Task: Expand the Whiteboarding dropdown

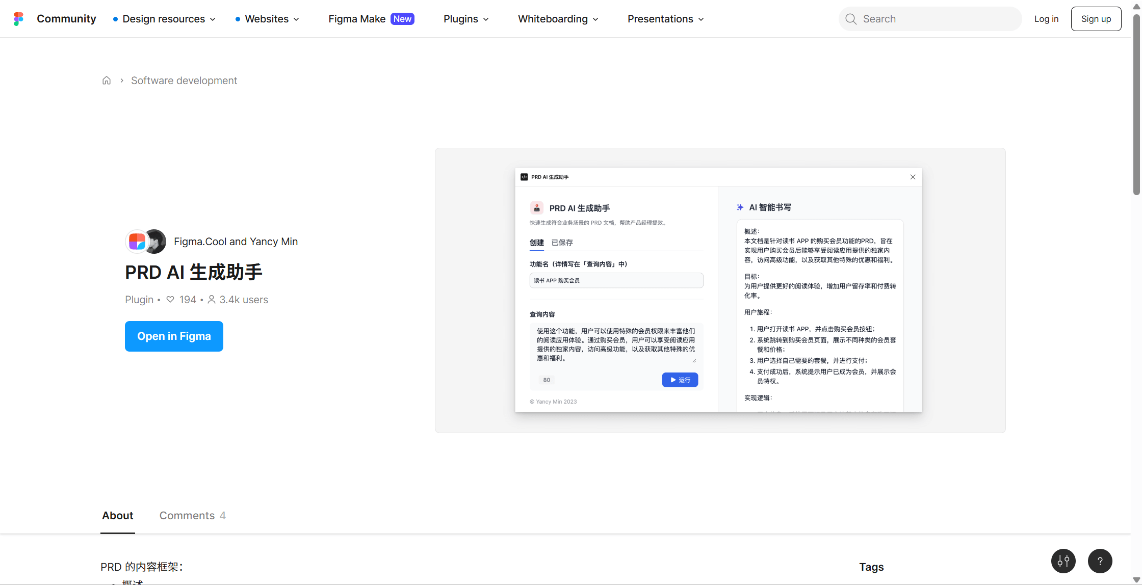Action: tap(558, 19)
